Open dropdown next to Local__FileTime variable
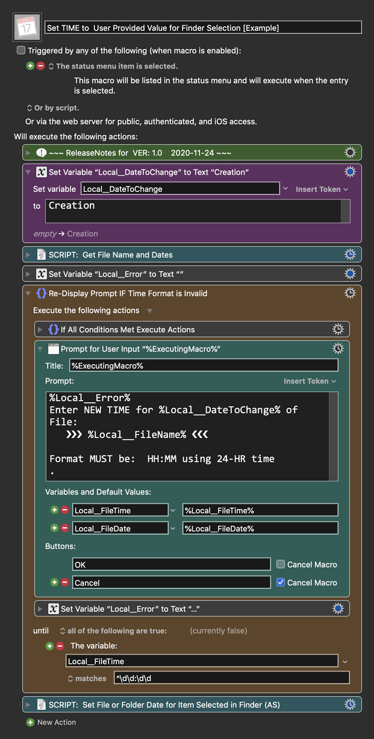The width and height of the screenshot is (374, 739). click(x=173, y=510)
